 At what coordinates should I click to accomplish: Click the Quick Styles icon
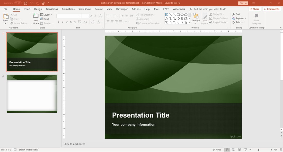click(204, 16)
